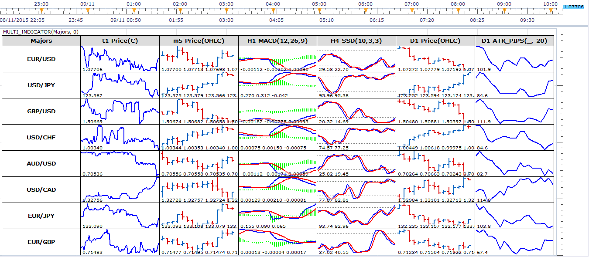This screenshot has height=257, width=589.
Task: Click the 23:00 timeline marker
Action: click(x=41, y=3)
